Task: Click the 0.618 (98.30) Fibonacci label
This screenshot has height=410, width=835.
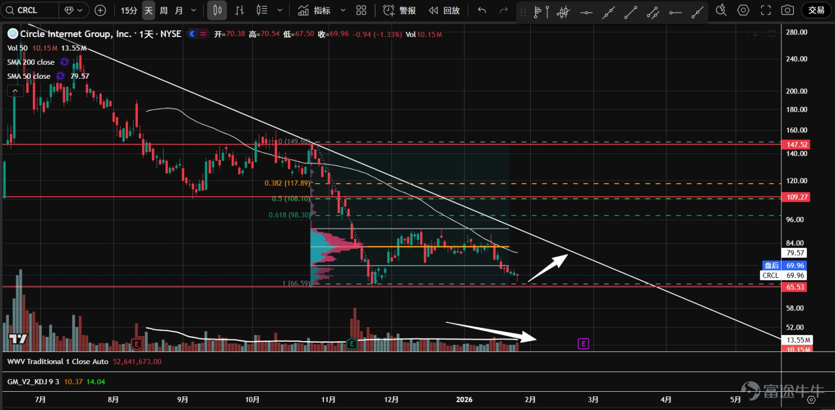Action: 289,215
